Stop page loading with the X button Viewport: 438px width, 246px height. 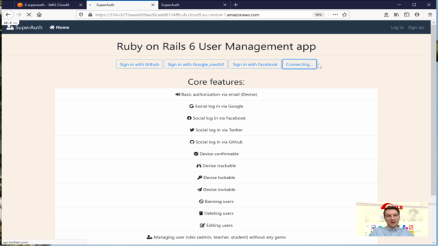29,14
